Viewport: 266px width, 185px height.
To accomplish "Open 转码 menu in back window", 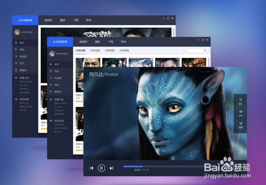I will tap(89, 20).
